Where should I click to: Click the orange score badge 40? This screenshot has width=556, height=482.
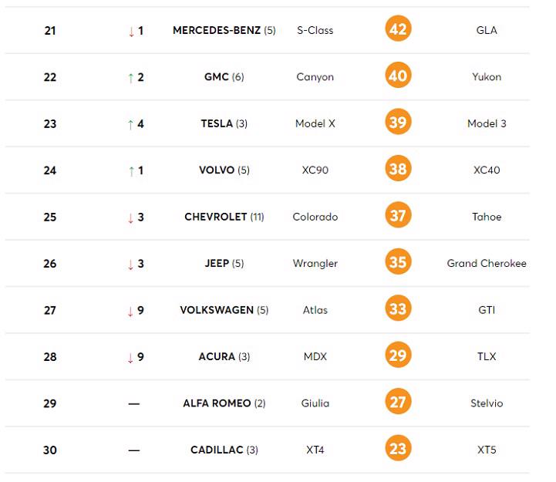pos(398,76)
